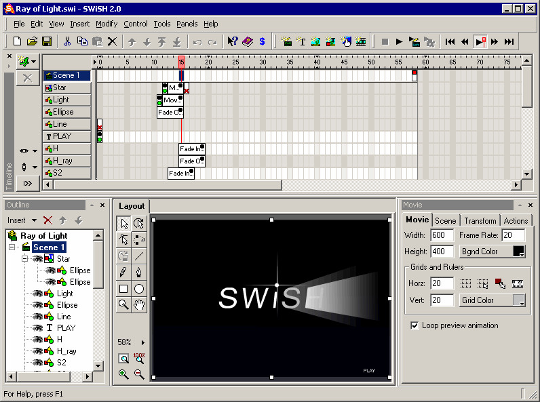
Task: Activate the Hand pan tool
Action: pos(139,304)
